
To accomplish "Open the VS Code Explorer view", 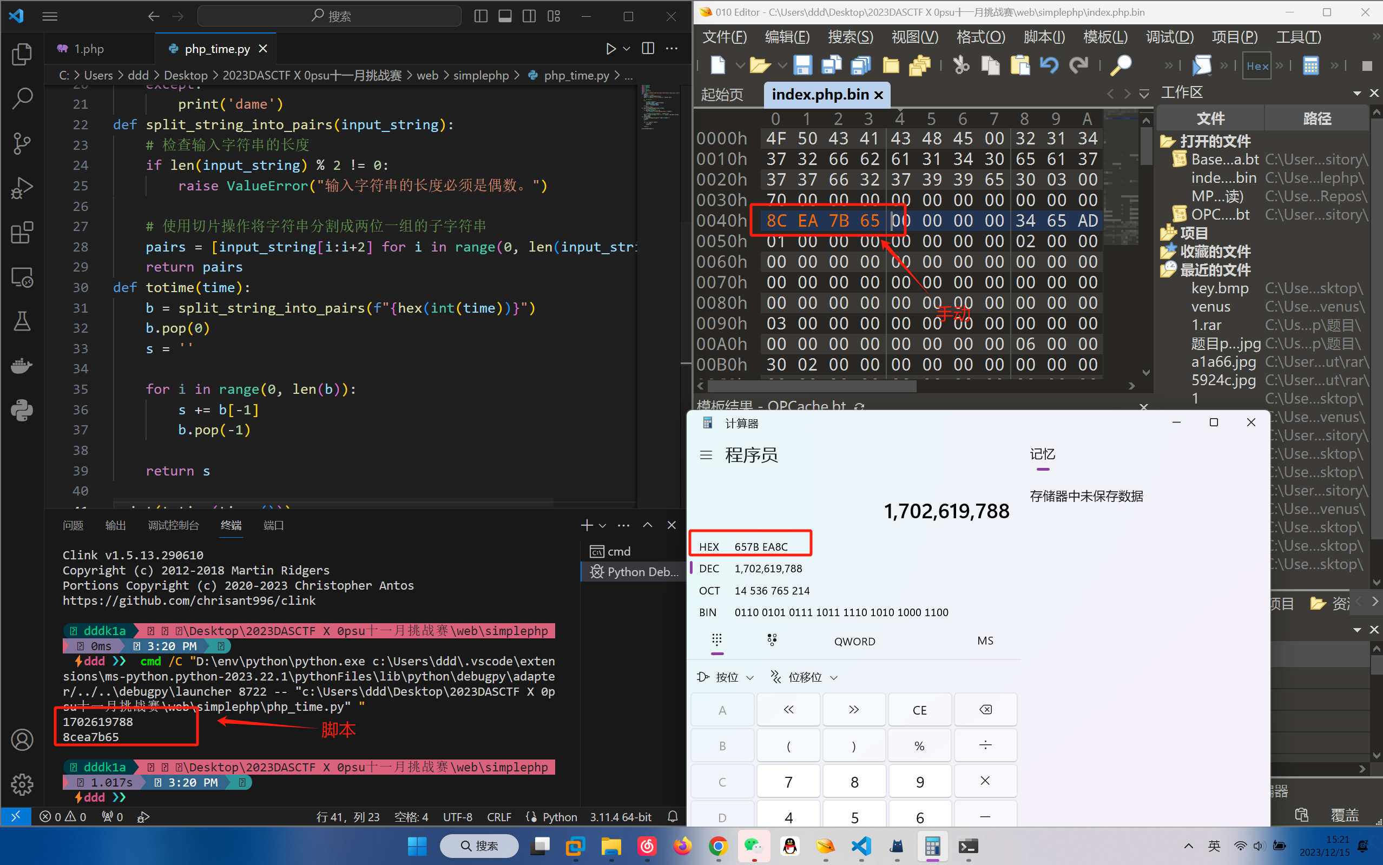I will (22, 54).
